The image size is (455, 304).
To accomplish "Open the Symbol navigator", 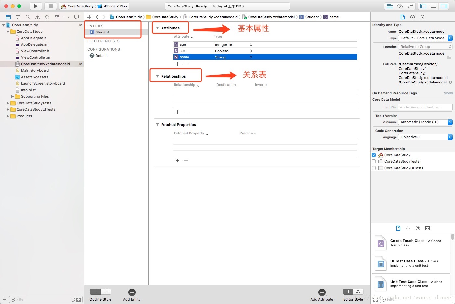I will point(18,17).
